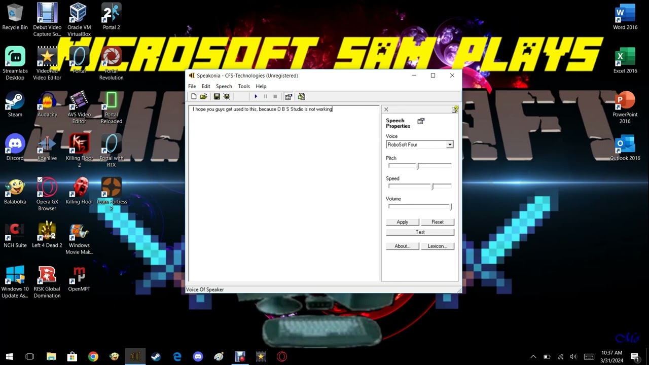Select the Outlook 2016 desktop icon
This screenshot has height=365, width=649.
[x=625, y=148]
